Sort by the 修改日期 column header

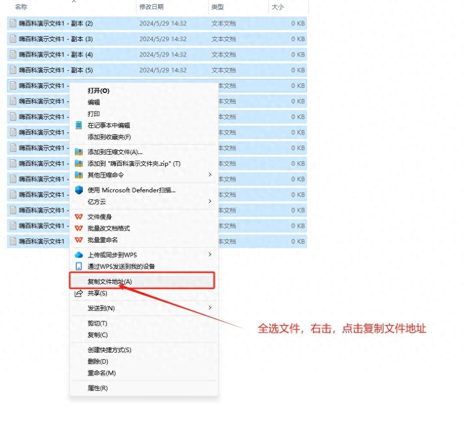click(x=151, y=7)
